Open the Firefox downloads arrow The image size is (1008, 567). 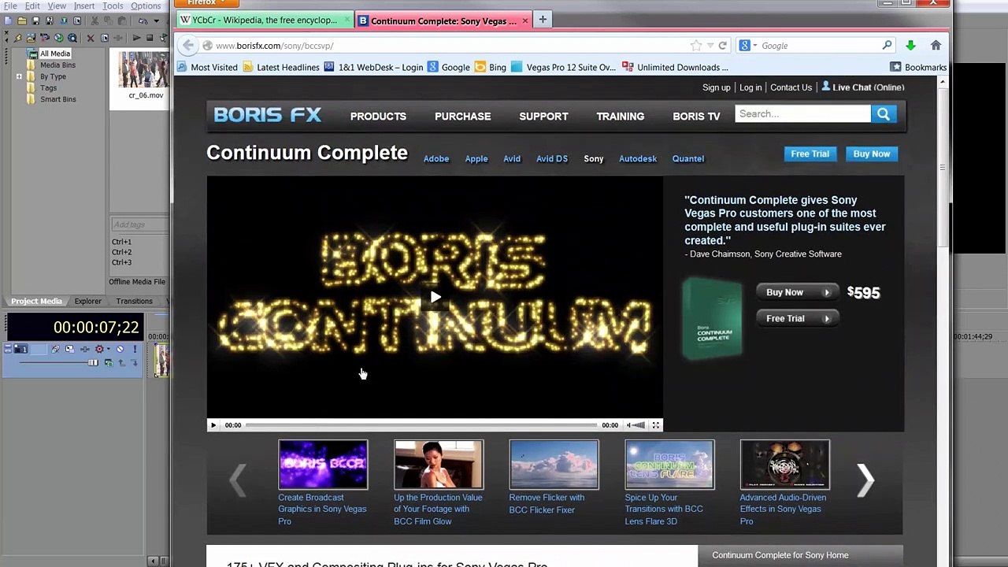(x=910, y=46)
